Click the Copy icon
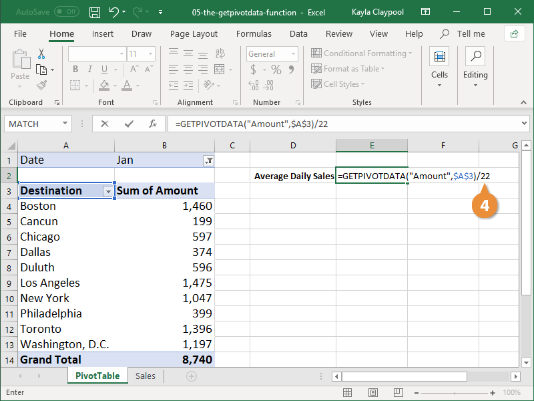This screenshot has height=401, width=534. coord(41,70)
